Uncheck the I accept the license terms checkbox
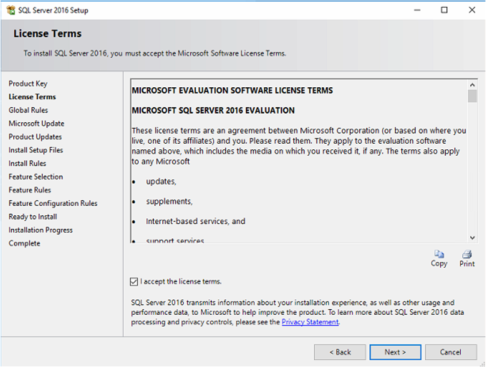The width and height of the screenshot is (486, 367). pos(134,282)
